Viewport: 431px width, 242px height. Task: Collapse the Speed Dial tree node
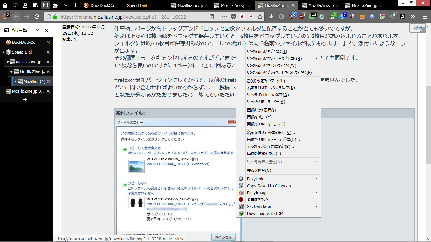click(4, 52)
